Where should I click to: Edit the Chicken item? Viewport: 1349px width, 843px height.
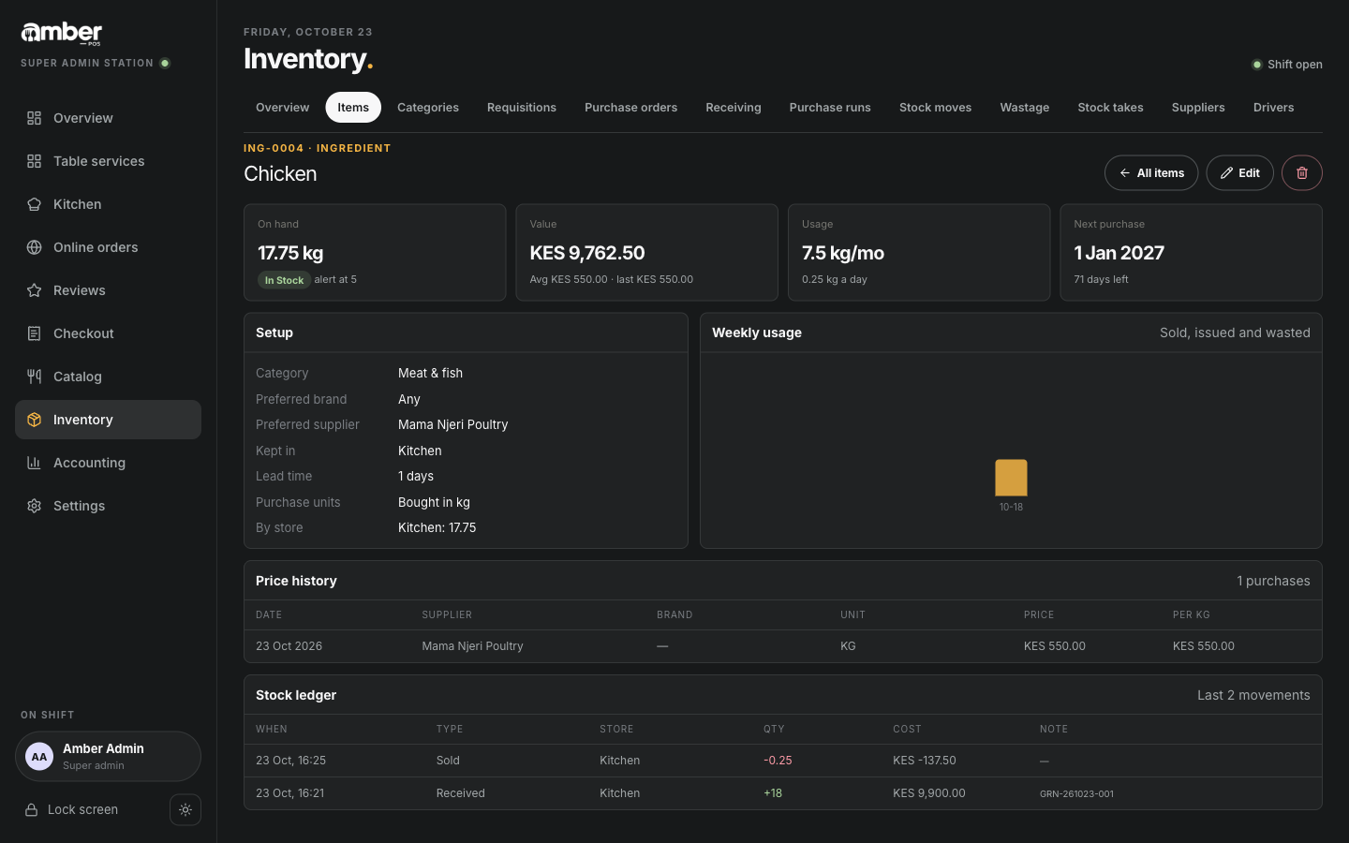(x=1240, y=173)
